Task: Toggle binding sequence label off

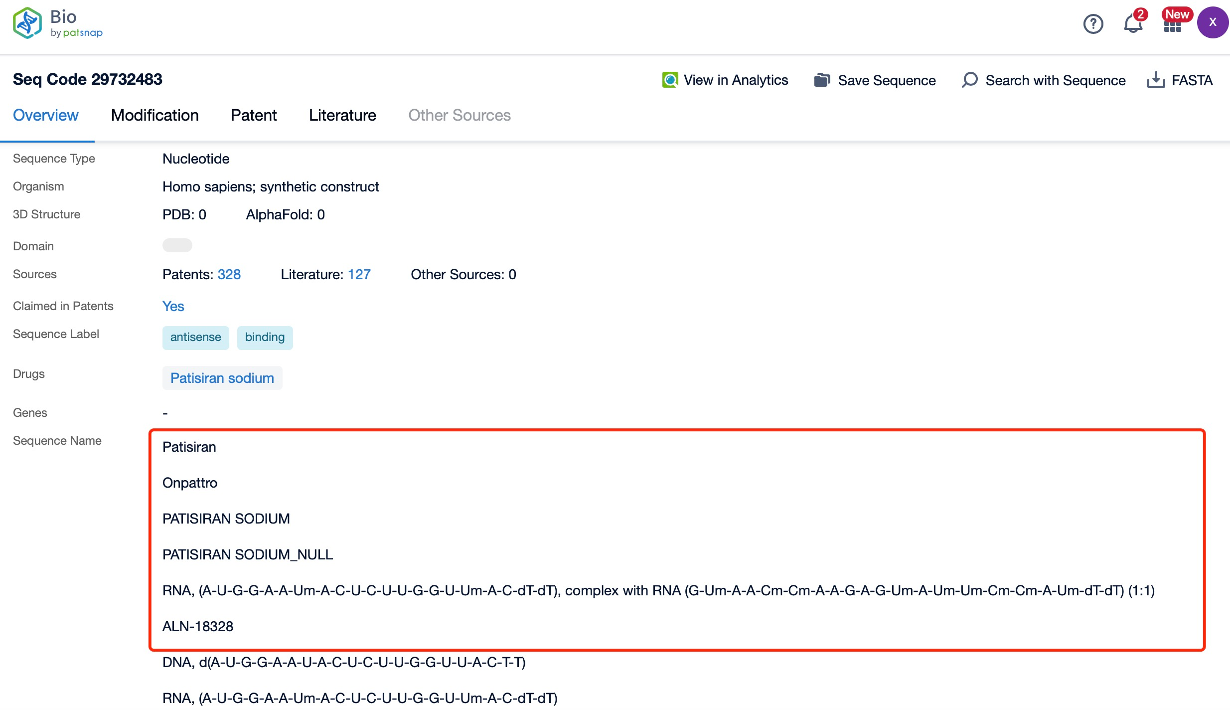Action: click(265, 337)
